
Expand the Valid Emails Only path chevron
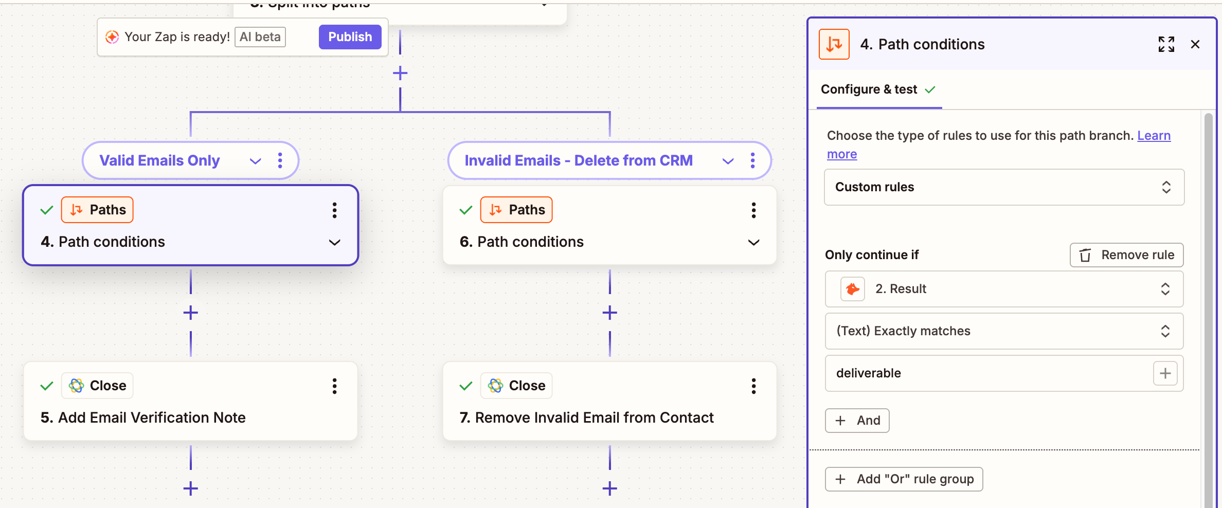tap(256, 161)
